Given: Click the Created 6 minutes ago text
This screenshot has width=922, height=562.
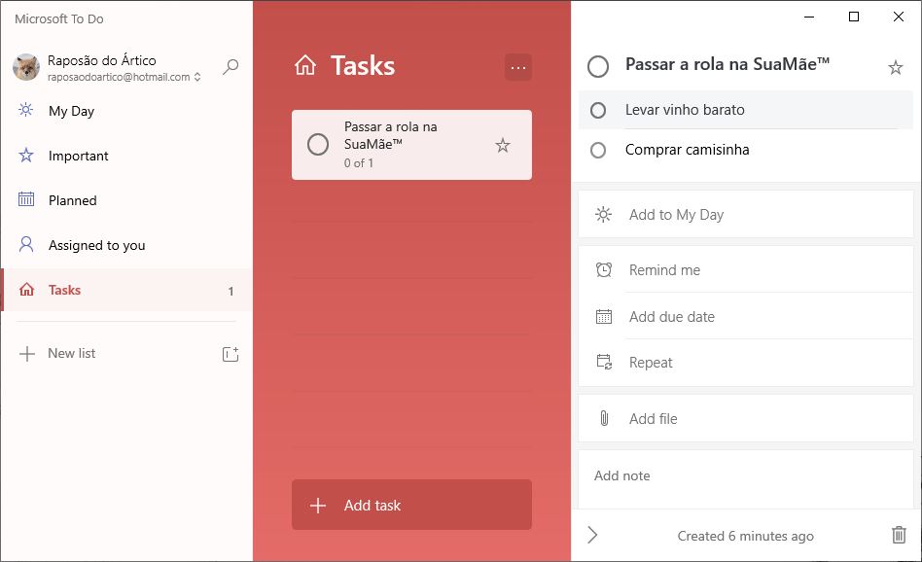Looking at the screenshot, I should (745, 536).
